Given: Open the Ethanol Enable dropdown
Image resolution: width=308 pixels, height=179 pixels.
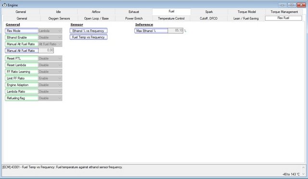Looking at the screenshot, I should pyautogui.click(x=50, y=37).
